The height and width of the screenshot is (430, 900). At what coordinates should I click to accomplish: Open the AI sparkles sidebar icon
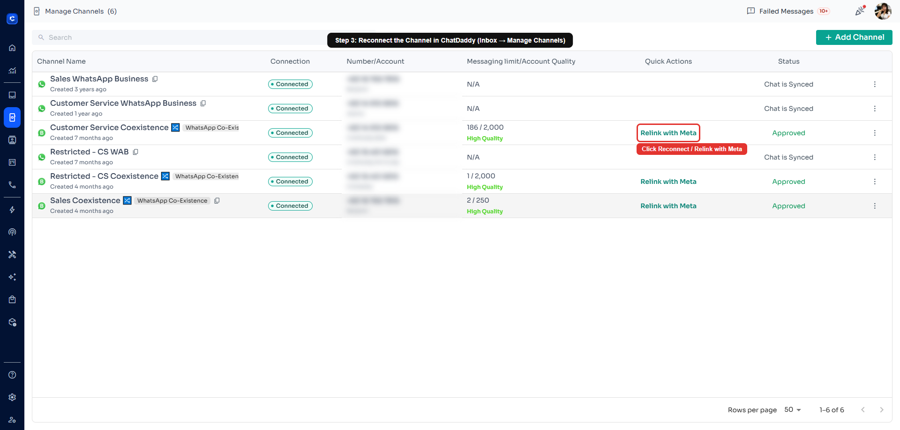12,277
